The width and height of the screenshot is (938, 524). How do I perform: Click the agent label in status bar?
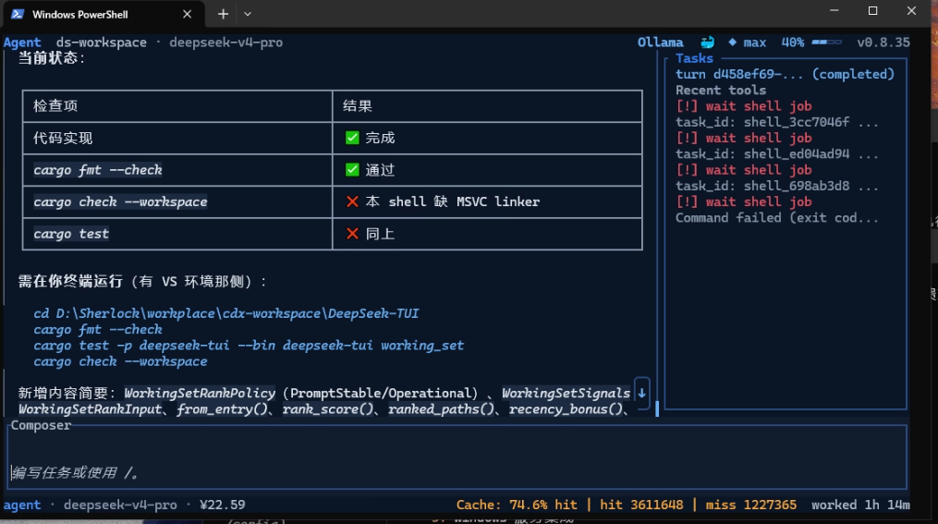pos(22,505)
